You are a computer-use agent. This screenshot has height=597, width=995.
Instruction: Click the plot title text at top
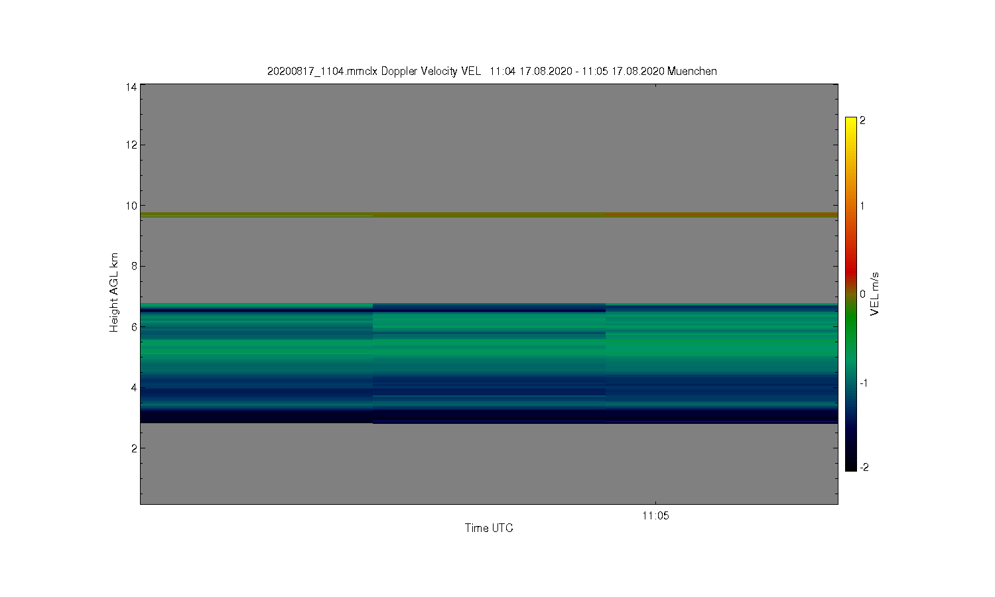click(x=492, y=71)
